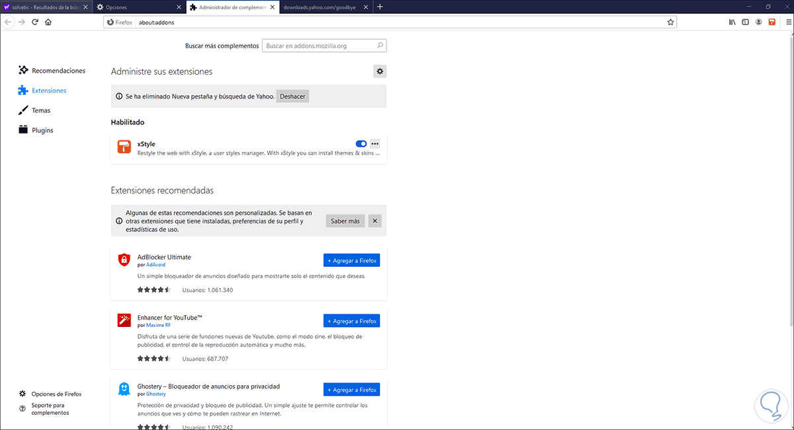The height and width of the screenshot is (430, 794).
Task: Open the Firefox home page
Action: click(48, 22)
